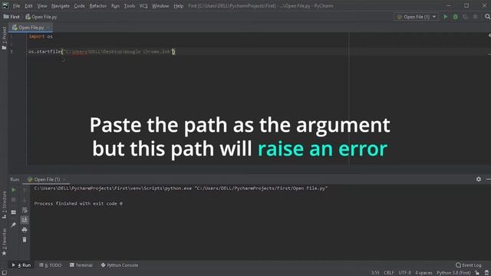Screen dimensions: 491x276
Task: Click the Stop icon in Run panel
Action: [14, 199]
